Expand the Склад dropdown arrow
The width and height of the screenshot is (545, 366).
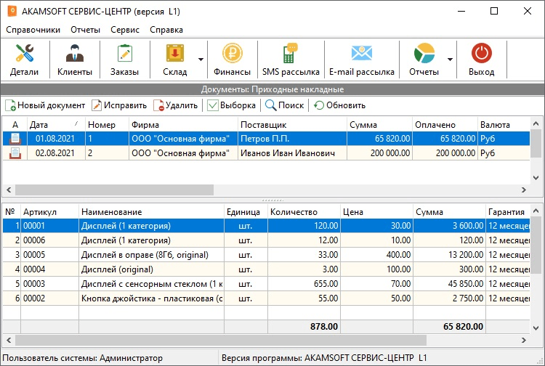point(201,60)
